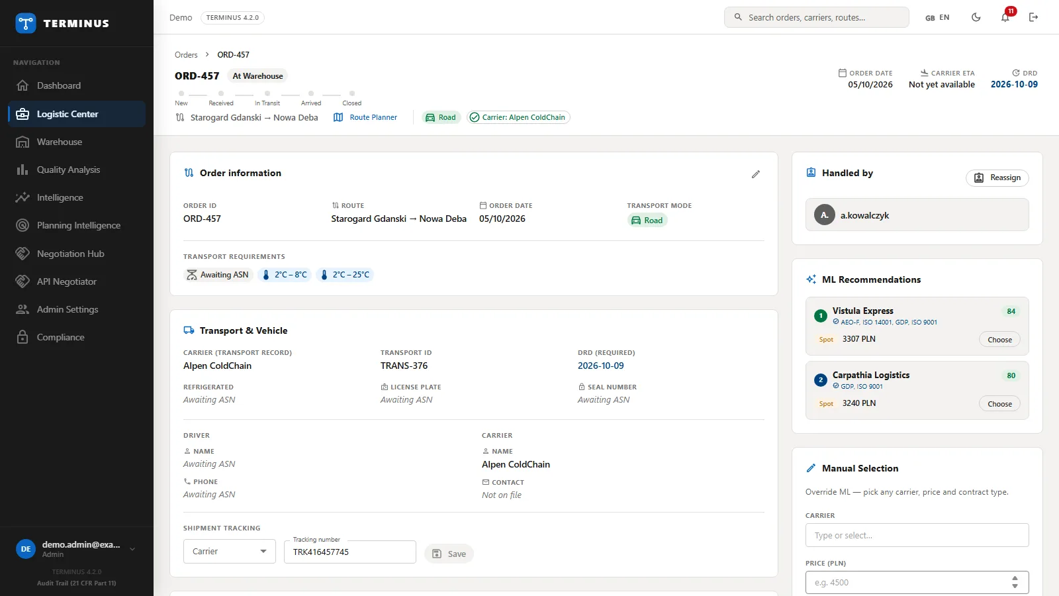This screenshot has height=596, width=1059.
Task: Click the Admin Settings people icon
Action: 23,309
